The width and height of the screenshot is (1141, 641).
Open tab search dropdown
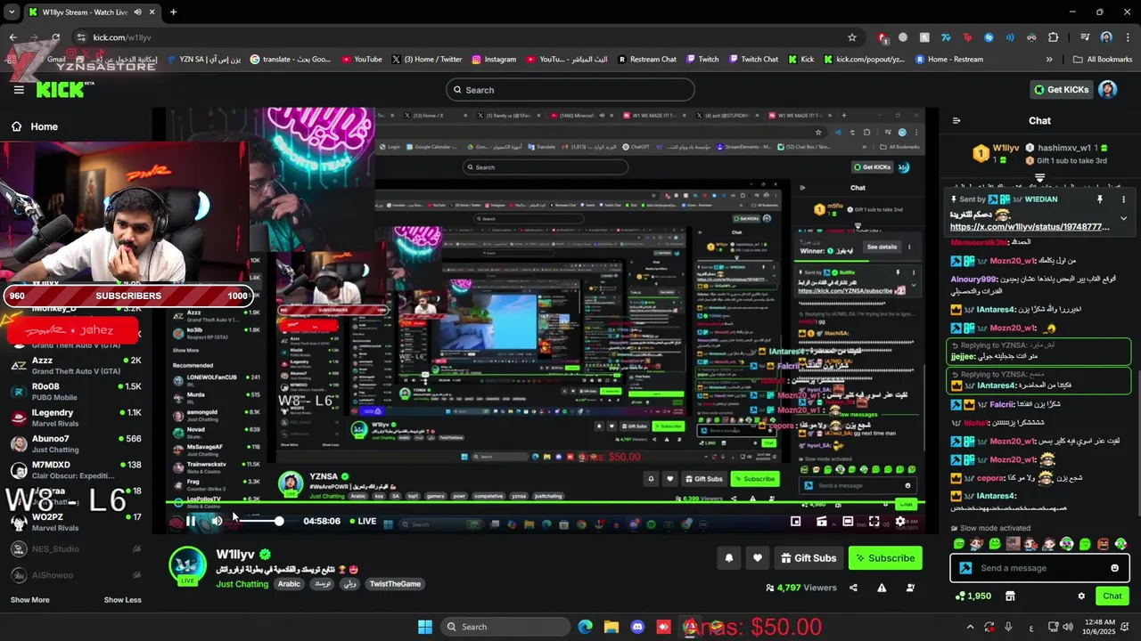click(12, 12)
